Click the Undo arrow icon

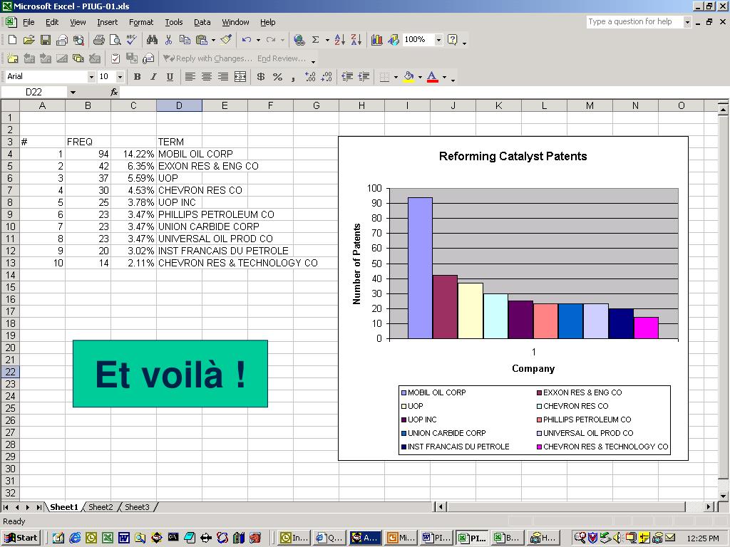246,40
